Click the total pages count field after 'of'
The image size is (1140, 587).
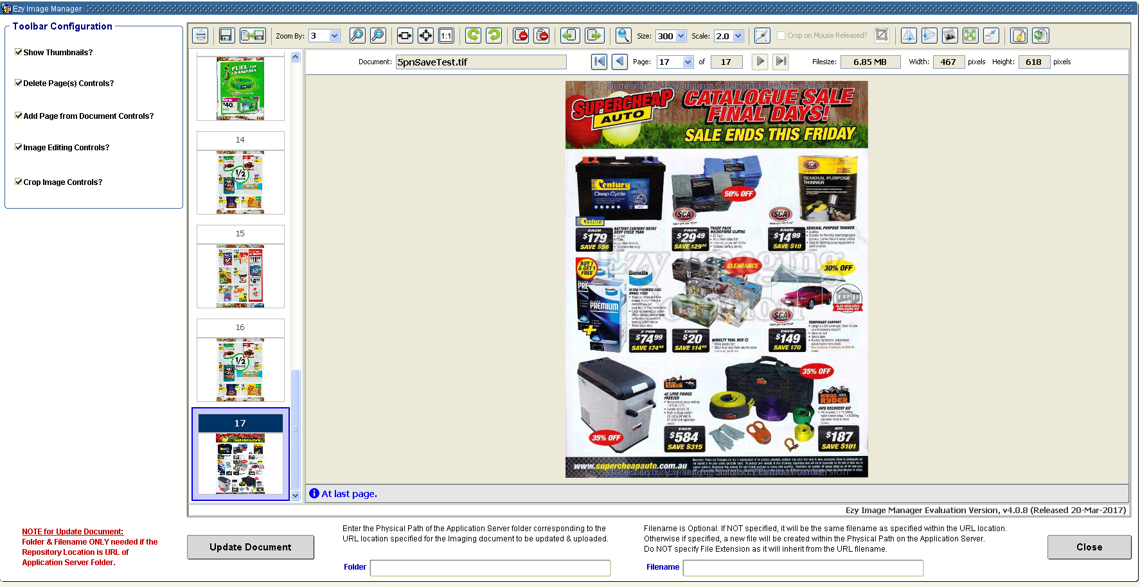click(x=726, y=62)
